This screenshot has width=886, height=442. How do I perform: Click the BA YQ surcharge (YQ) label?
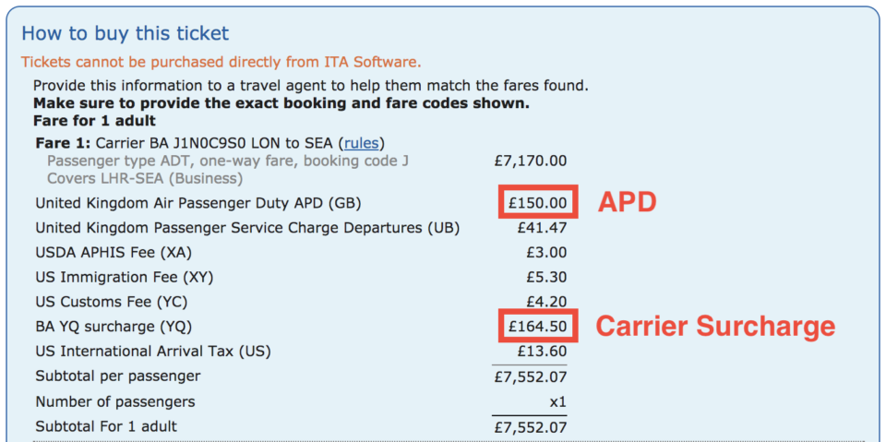(x=114, y=327)
